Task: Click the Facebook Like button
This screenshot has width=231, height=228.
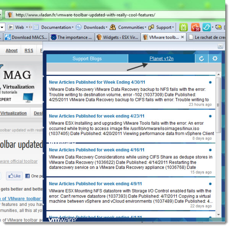Action: coord(15,176)
